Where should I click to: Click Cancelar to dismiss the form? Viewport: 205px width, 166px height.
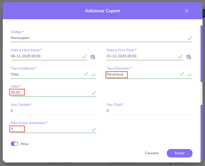152,153
